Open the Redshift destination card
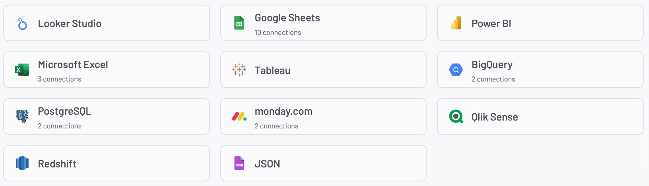649x186 pixels. pyautogui.click(x=57, y=164)
